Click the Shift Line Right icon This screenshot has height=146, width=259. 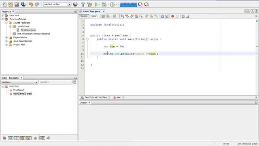(x=167, y=16)
